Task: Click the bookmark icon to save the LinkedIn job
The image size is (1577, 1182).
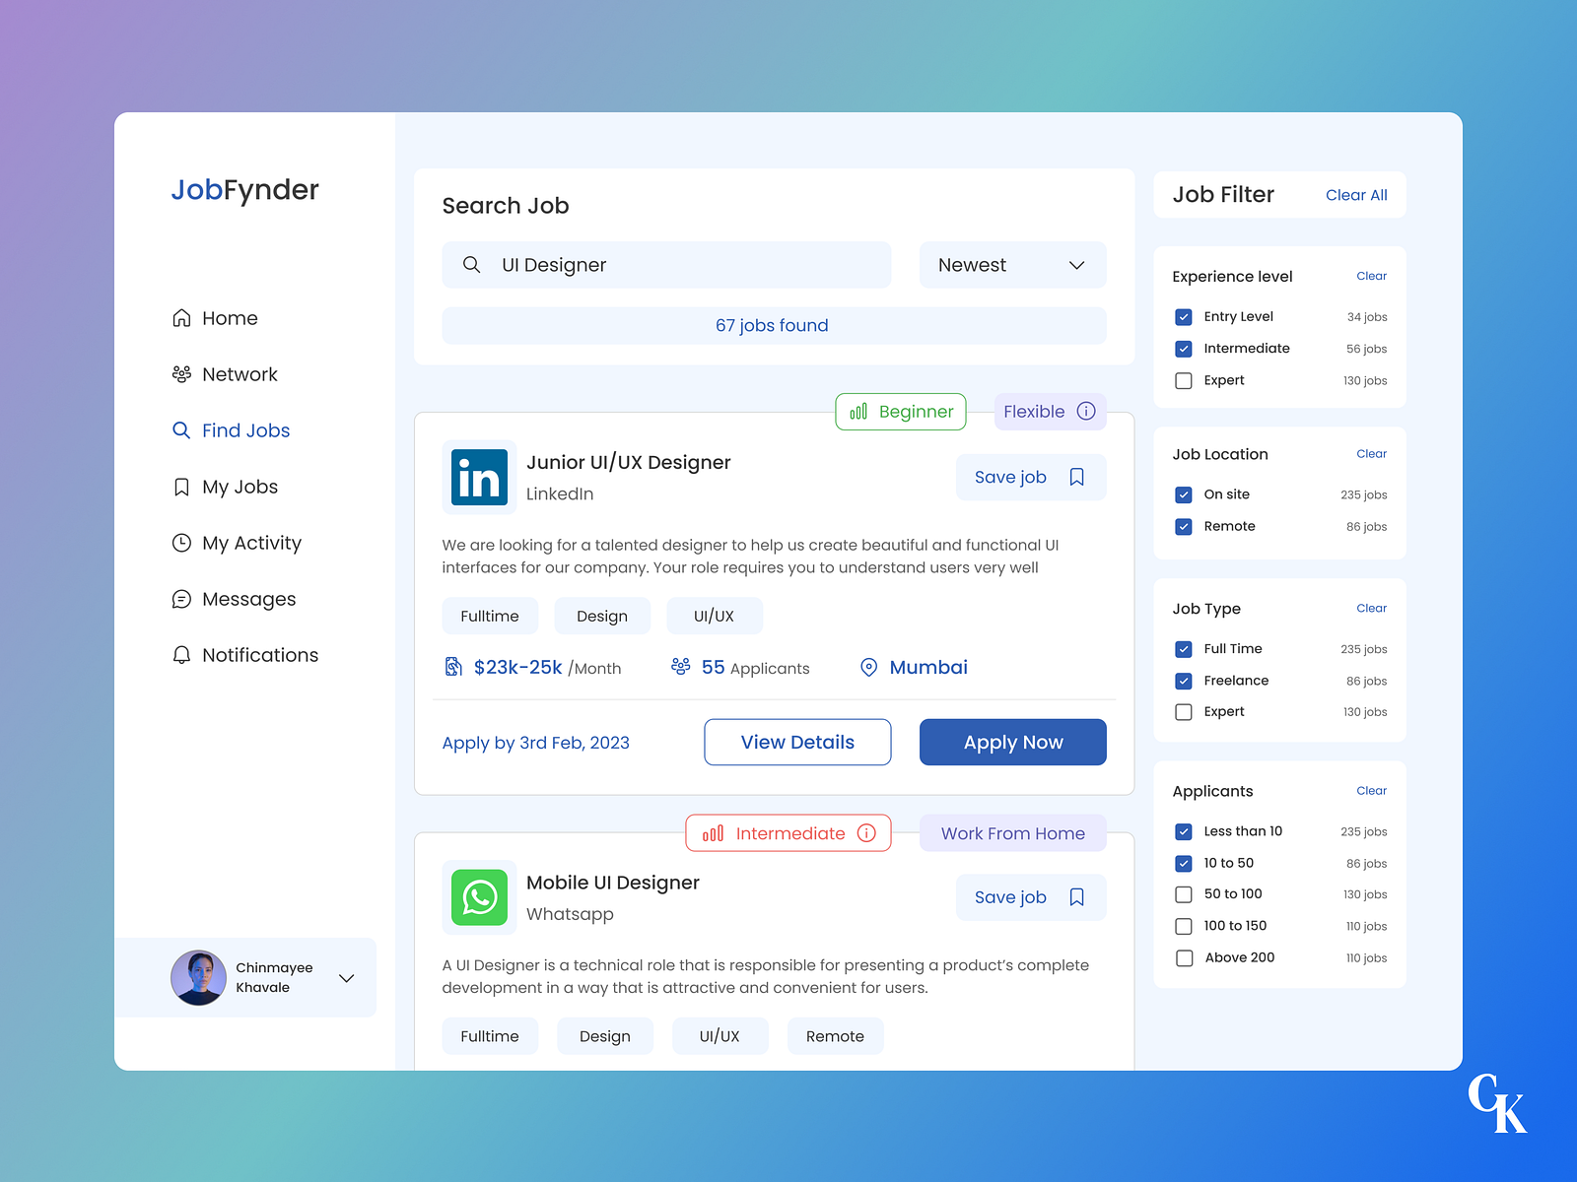Action: click(1076, 477)
